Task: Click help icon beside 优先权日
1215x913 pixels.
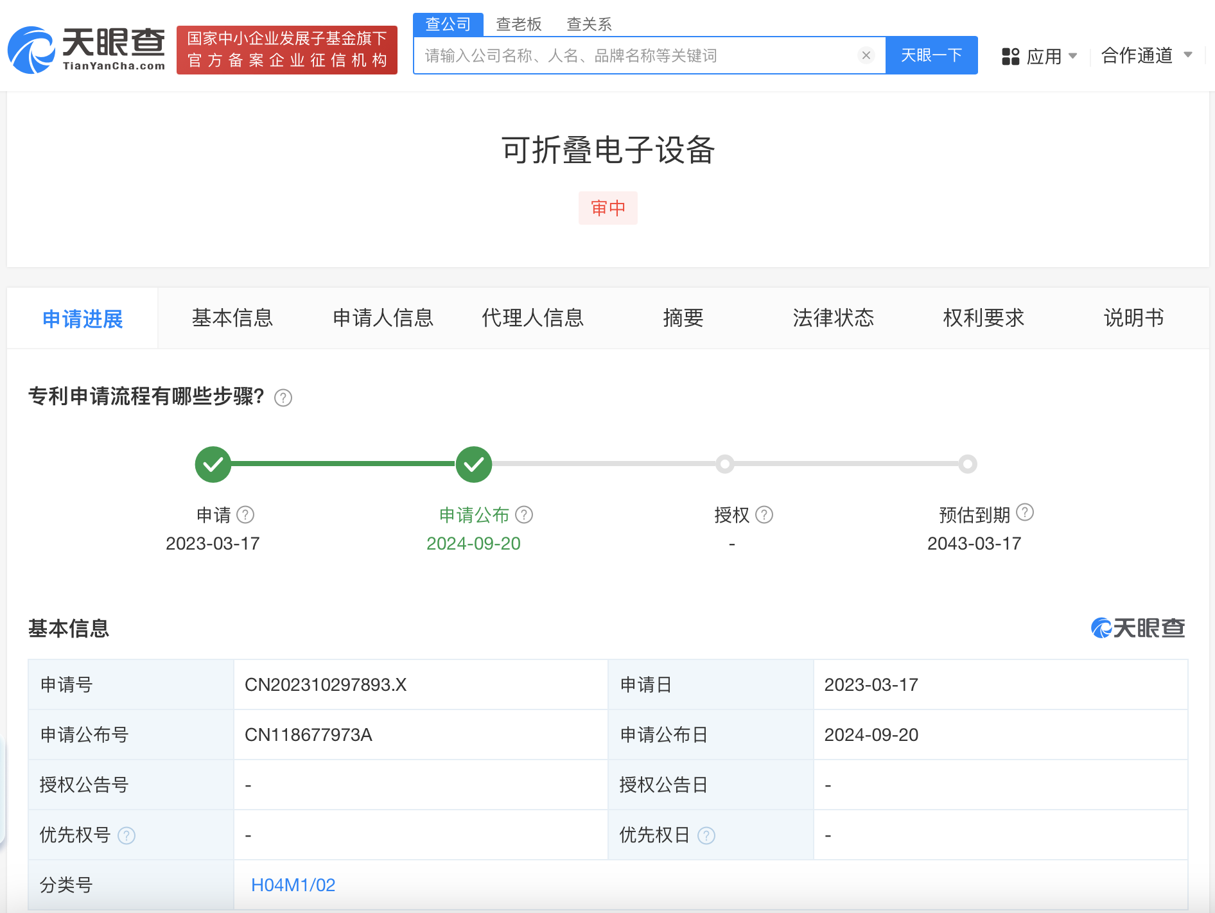Action: click(x=706, y=835)
